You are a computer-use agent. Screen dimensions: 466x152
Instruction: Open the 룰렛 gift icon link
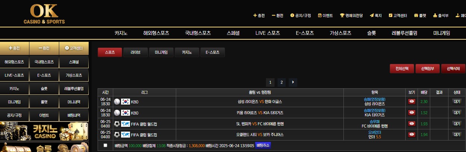click(420, 16)
